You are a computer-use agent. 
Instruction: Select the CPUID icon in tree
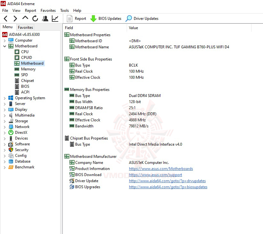tap(17, 58)
